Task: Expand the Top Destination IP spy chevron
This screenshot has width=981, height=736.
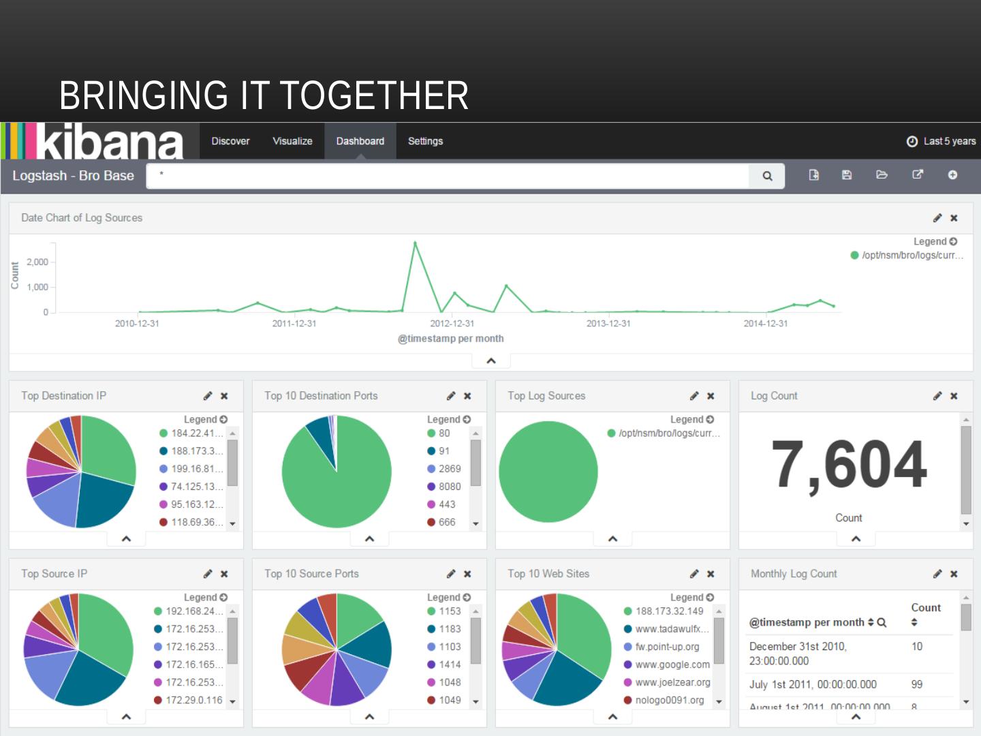Action: tap(126, 539)
